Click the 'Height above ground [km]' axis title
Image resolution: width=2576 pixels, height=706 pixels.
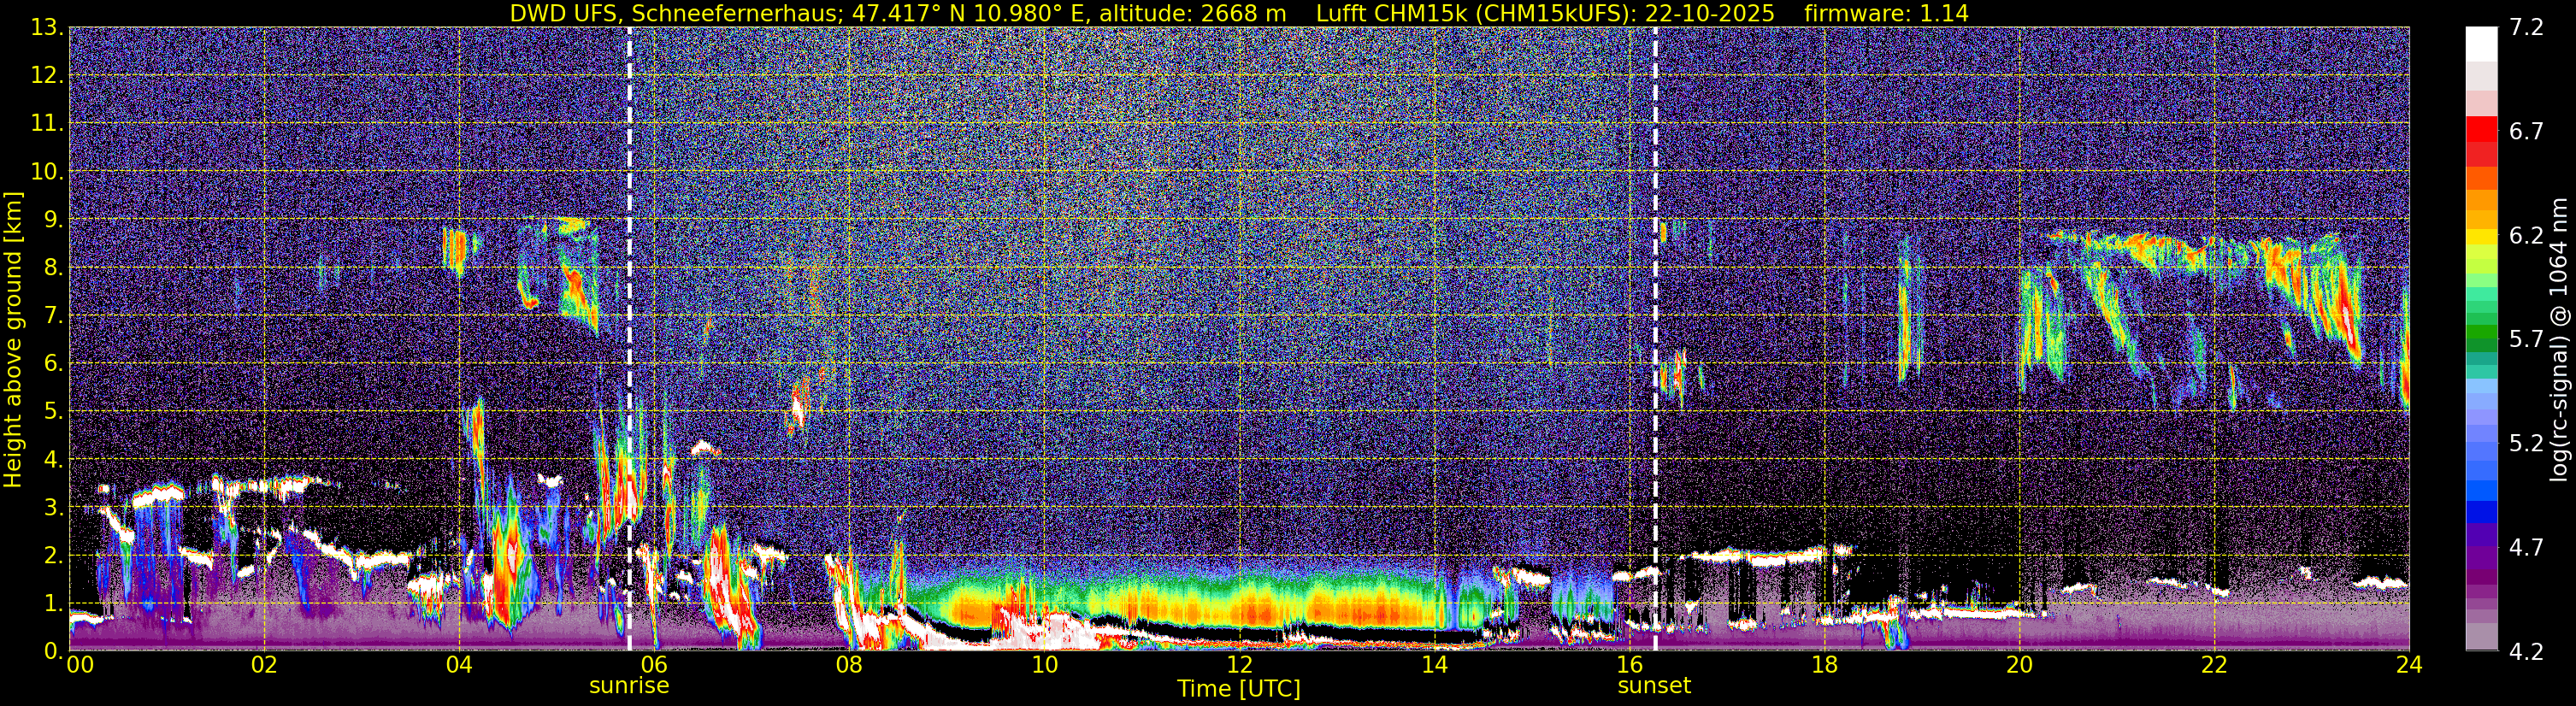click(x=13, y=339)
